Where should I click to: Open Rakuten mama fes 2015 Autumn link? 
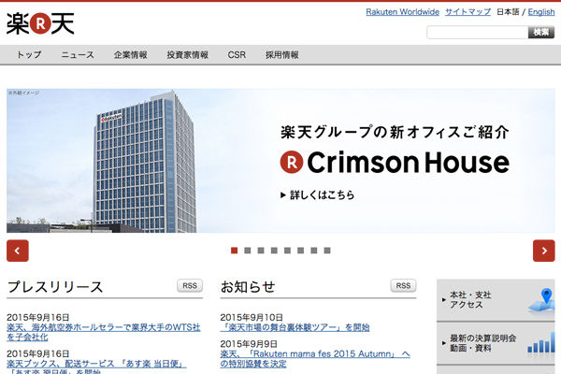(x=315, y=359)
